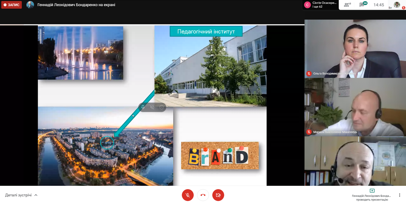Open the participants list icon
The image size is (406, 203).
(x=347, y=5)
